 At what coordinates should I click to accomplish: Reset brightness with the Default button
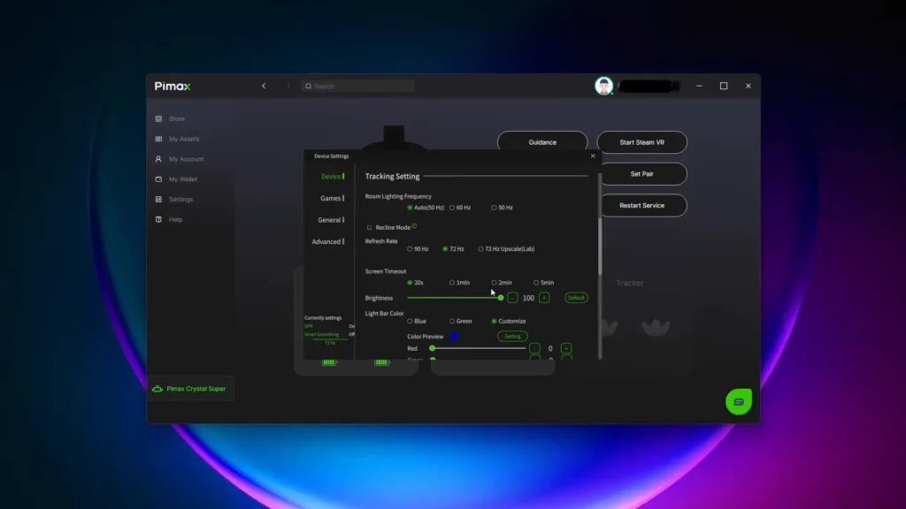click(x=576, y=298)
